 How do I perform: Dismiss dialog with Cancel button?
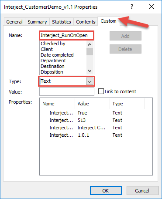pyautogui.click(x=142, y=190)
